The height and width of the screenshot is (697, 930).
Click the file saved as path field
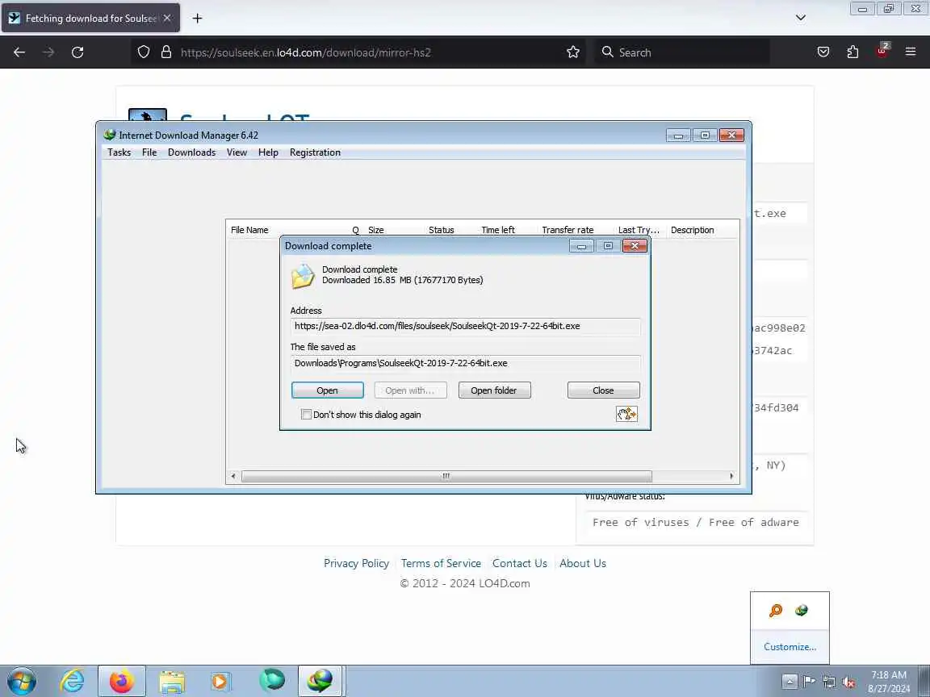point(466,363)
